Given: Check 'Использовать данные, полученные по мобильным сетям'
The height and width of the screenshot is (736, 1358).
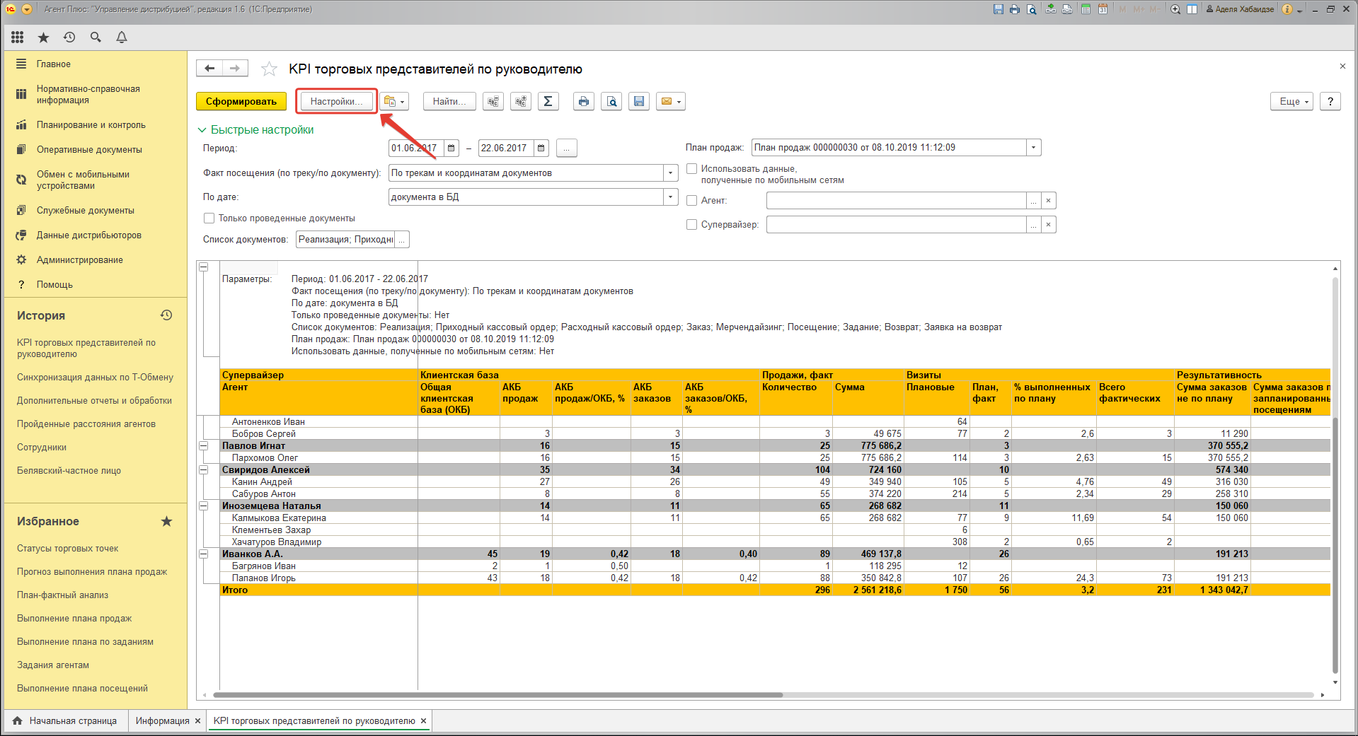Looking at the screenshot, I should tap(692, 169).
